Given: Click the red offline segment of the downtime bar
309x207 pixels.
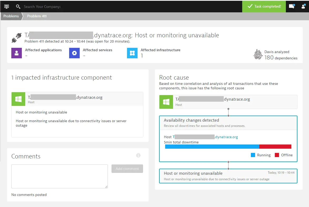Looking at the screenshot, I should tap(275, 147).
